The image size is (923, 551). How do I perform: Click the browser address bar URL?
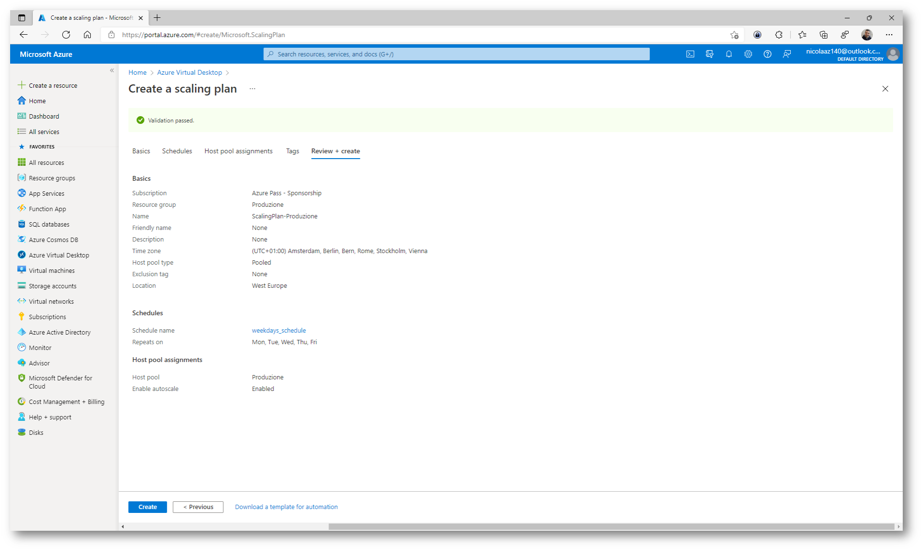click(203, 35)
